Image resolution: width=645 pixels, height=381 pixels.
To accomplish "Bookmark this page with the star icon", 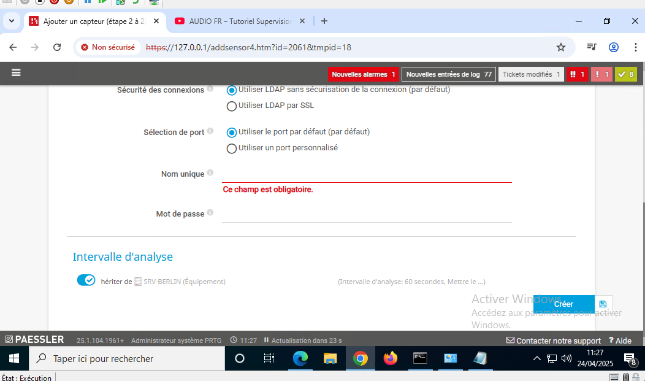I will pos(560,47).
